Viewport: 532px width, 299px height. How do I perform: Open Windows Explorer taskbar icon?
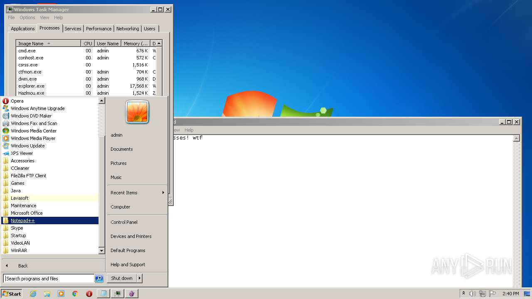47,294
